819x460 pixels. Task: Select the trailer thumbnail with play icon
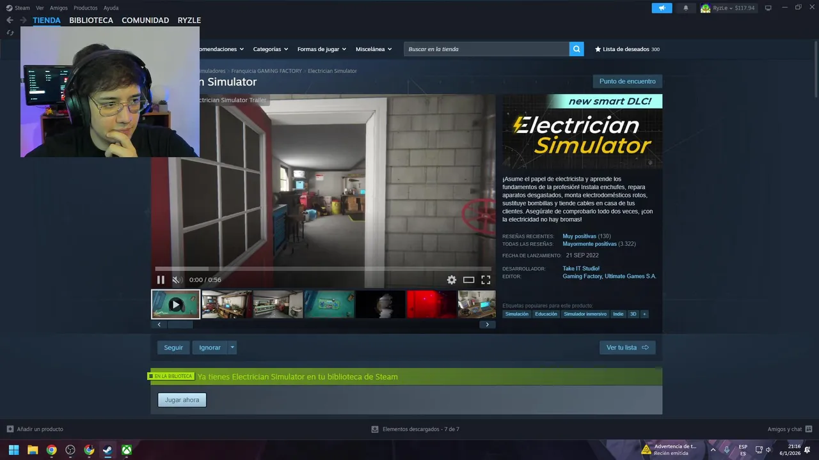pyautogui.click(x=175, y=304)
